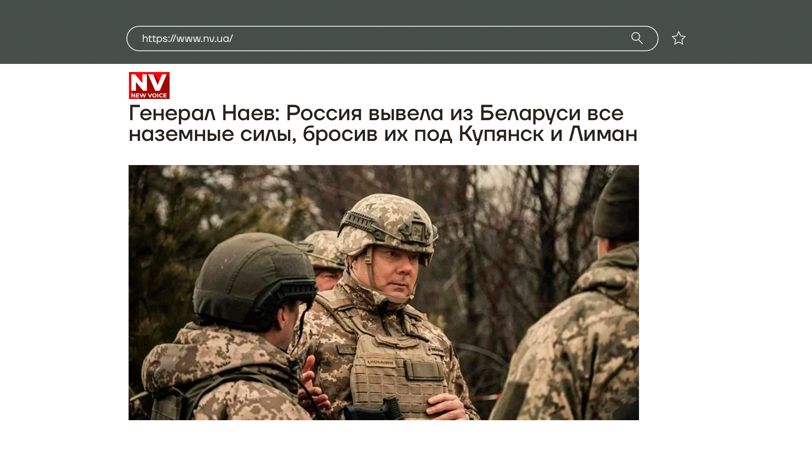Click the magnifier search icon in address bar
The height and width of the screenshot is (457, 812).
(637, 38)
